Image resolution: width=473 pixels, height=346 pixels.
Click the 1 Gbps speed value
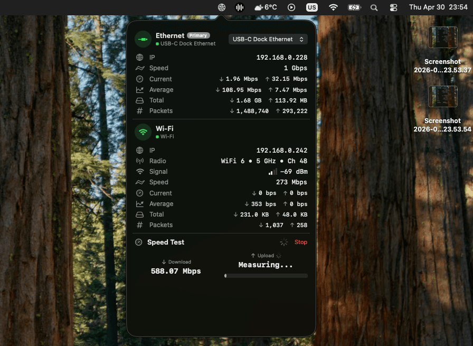(x=295, y=68)
